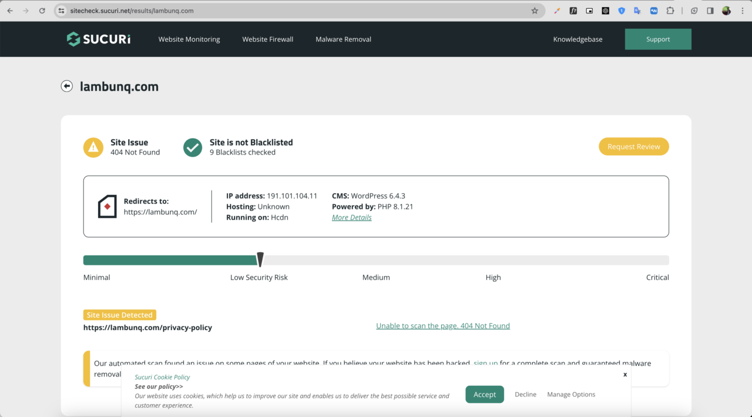
Task: Open Manage Options for cookies
Action: [571, 395]
